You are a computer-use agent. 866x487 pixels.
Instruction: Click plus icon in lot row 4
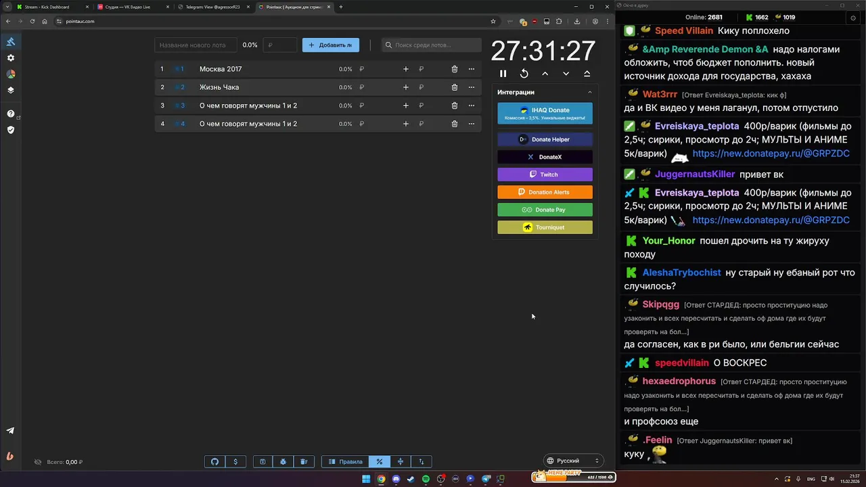pyautogui.click(x=406, y=124)
